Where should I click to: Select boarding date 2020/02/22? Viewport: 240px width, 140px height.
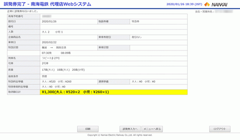tap(49, 42)
